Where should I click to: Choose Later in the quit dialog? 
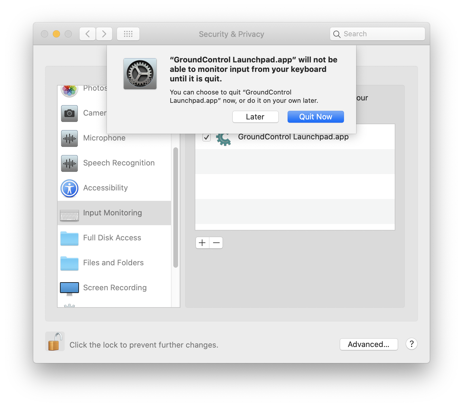point(255,117)
